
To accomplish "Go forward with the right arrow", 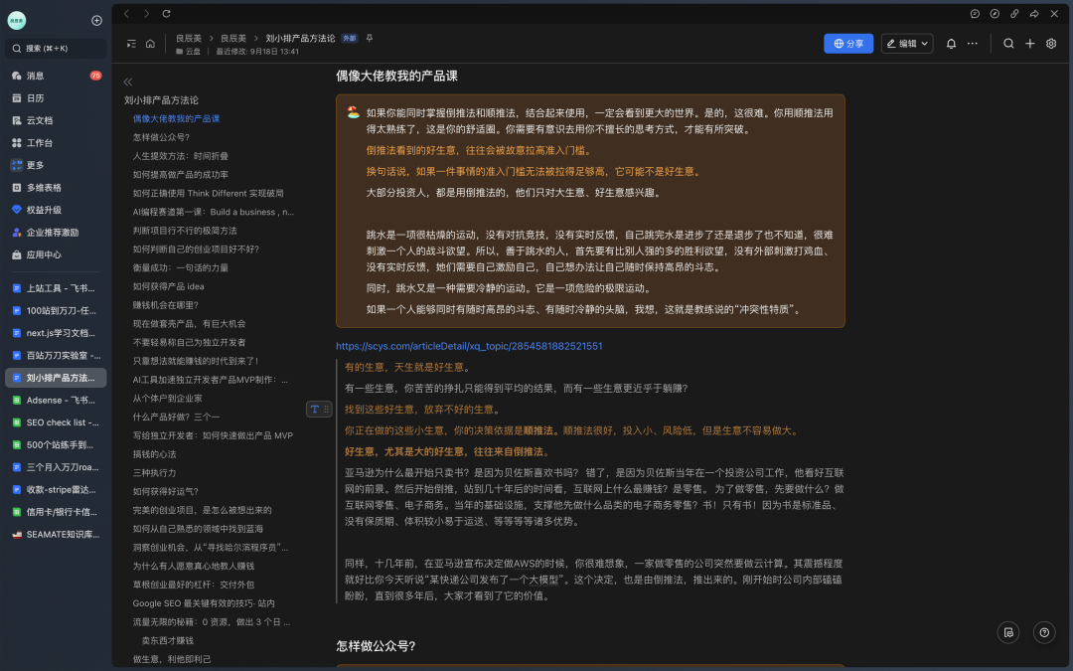I will pos(146,14).
